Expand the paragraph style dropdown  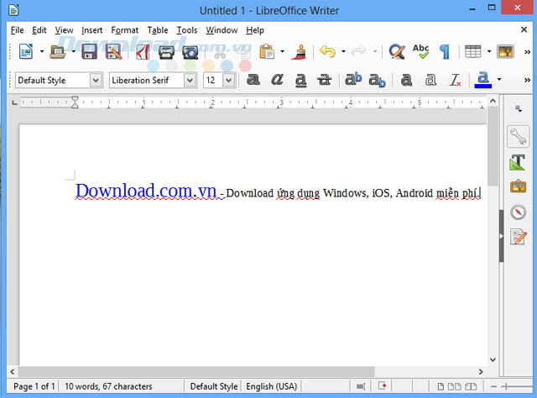(96, 81)
